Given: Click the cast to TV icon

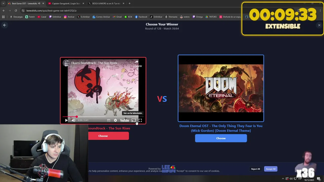Looking at the screenshot, I should coord(133,120).
